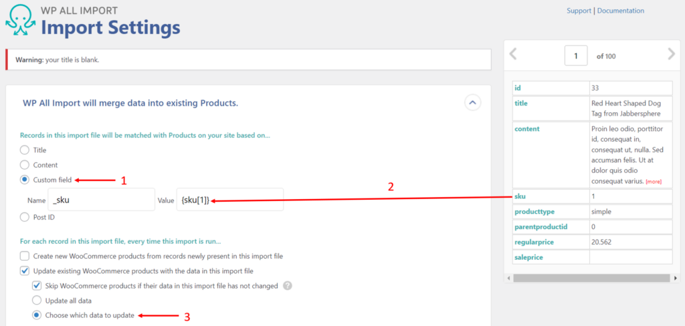Click the custom field Value input

coord(230,200)
